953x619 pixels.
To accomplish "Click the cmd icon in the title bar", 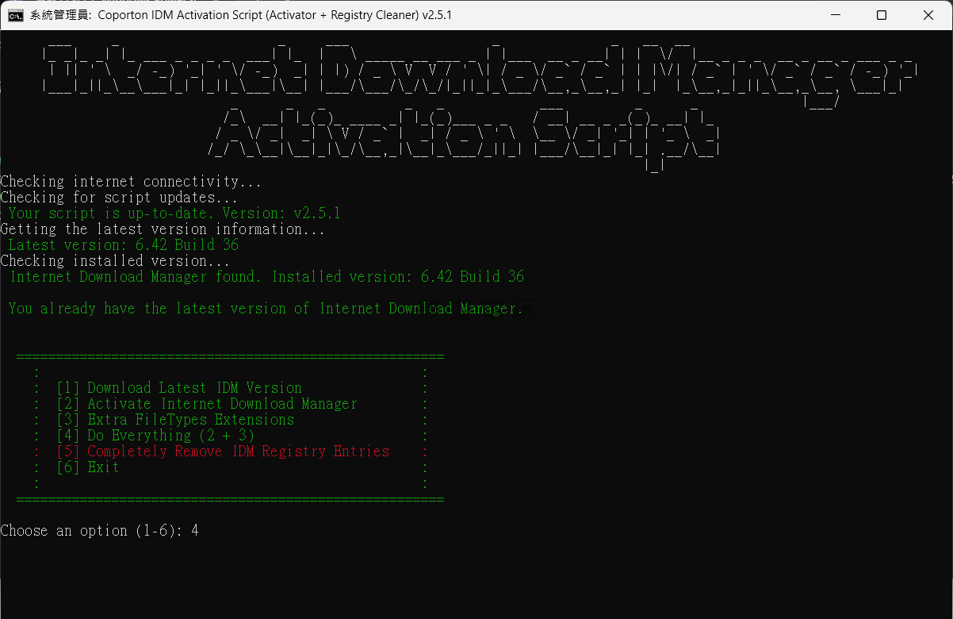I will 15,15.
